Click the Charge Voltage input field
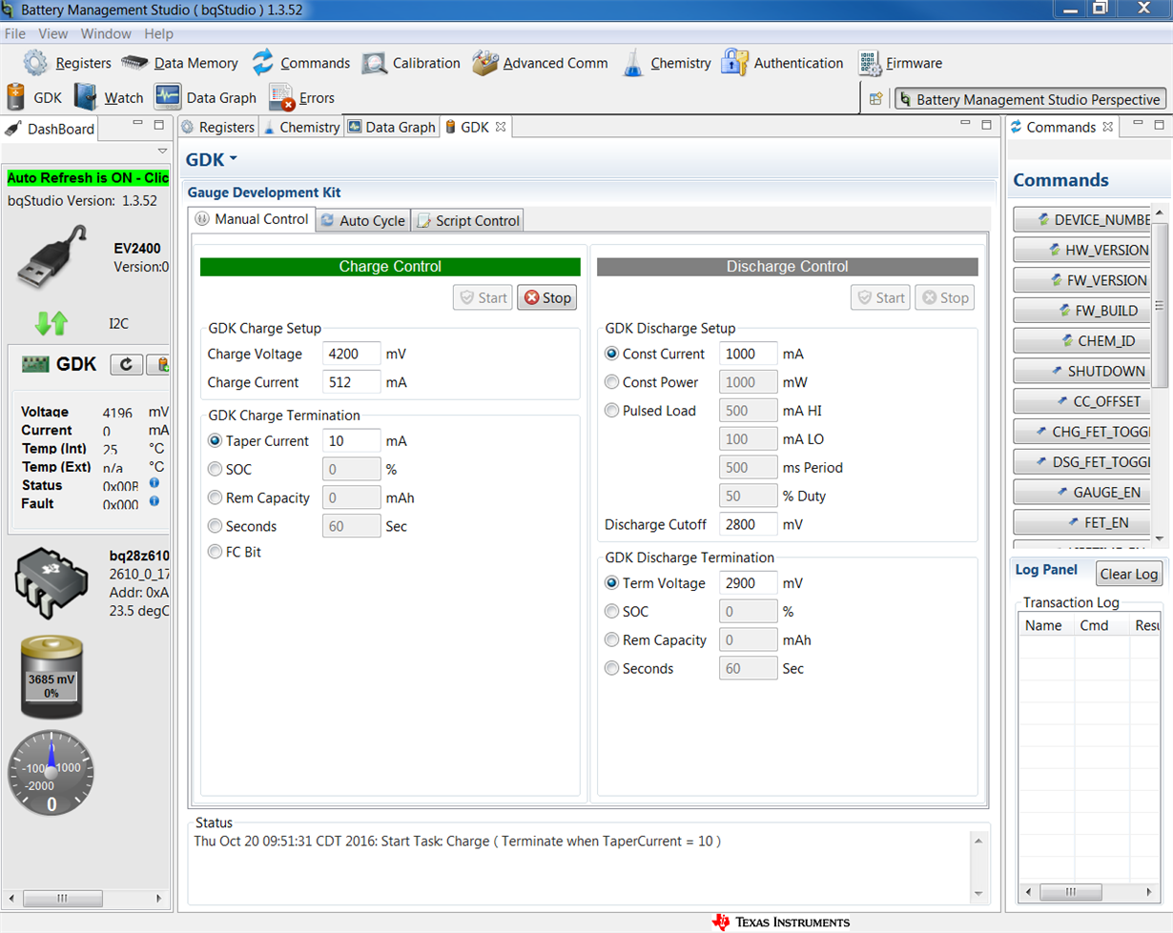The image size is (1173, 933). (x=352, y=354)
